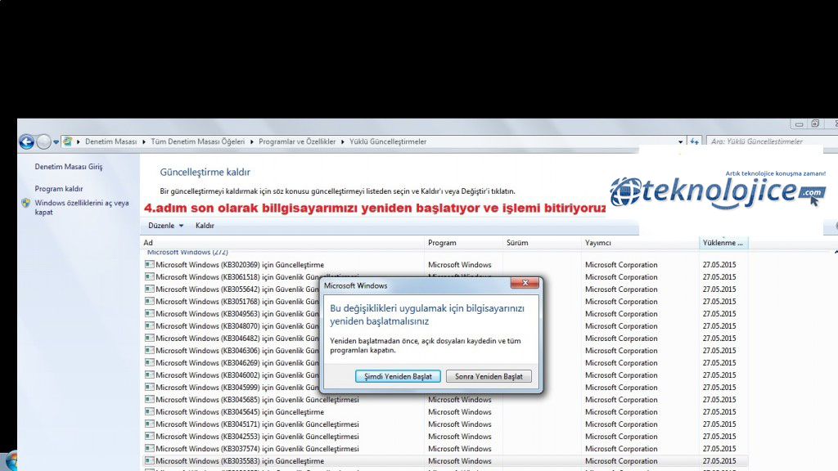Click the update icon beside KB3051768
Viewport: 838px width, 471px height.
(150, 301)
